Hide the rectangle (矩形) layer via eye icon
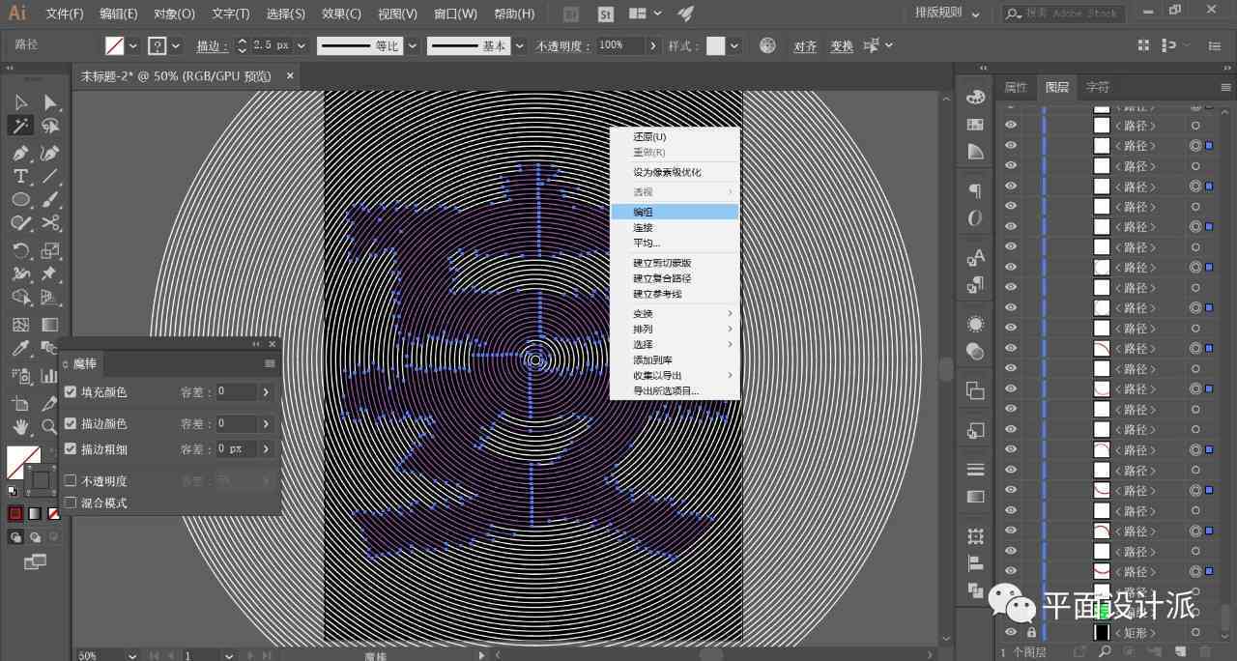1237x661 pixels. click(x=1011, y=632)
